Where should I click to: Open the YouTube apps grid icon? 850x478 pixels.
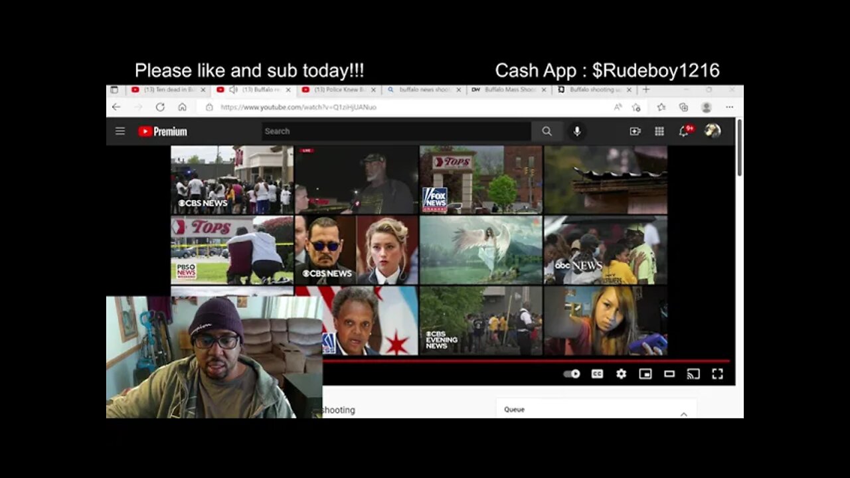click(659, 131)
